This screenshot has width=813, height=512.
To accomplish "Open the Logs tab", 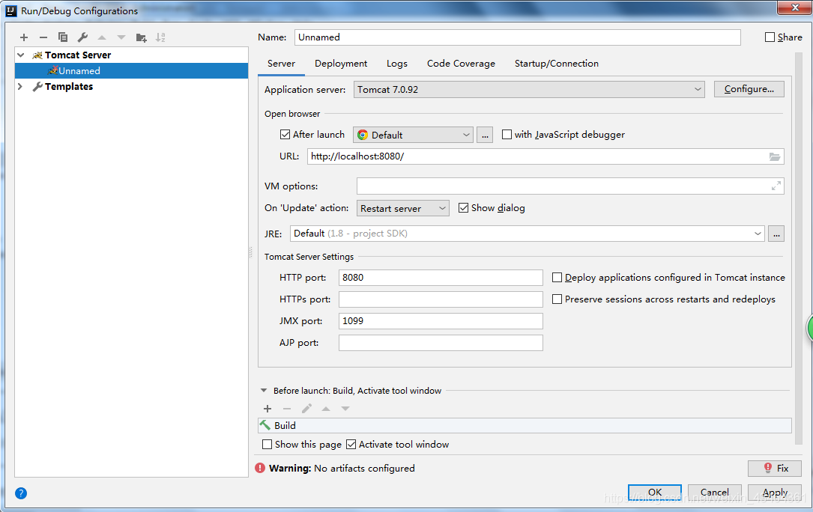I will (x=396, y=63).
